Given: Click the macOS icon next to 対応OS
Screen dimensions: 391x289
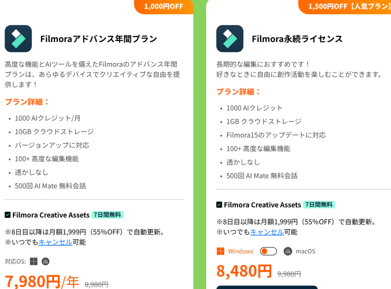Looking at the screenshot, I should coord(45,261).
